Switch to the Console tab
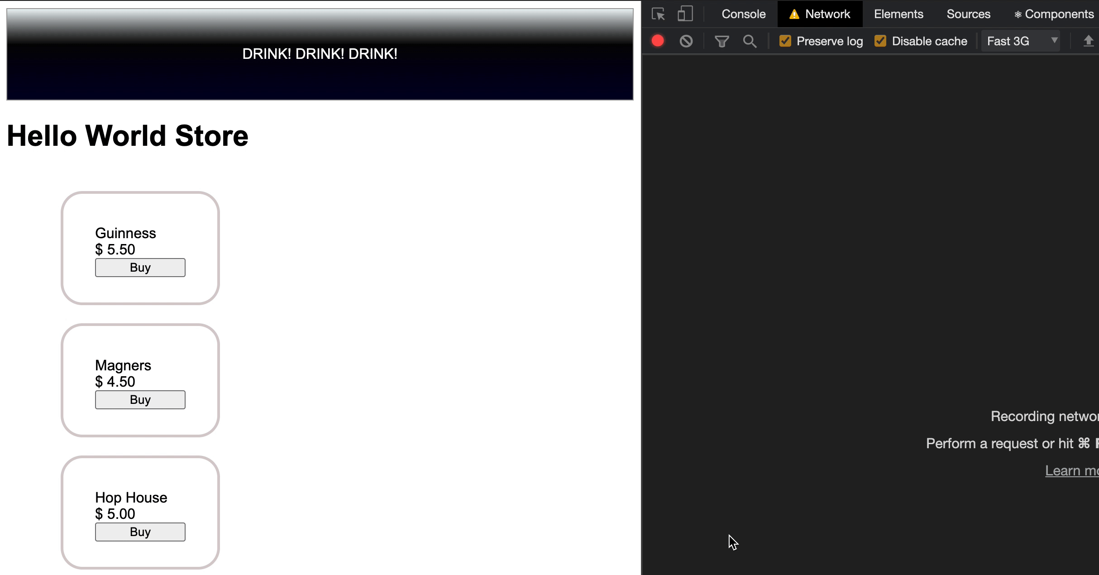This screenshot has width=1099, height=575. [743, 14]
